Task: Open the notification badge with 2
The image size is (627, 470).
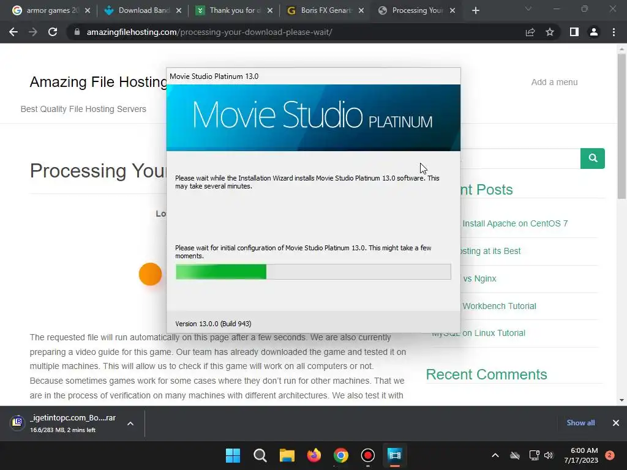Action: (x=610, y=455)
